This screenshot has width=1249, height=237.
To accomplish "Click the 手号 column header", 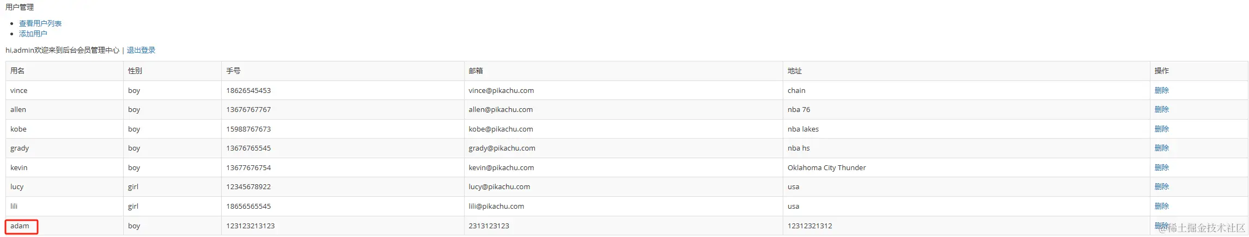I will tap(233, 71).
